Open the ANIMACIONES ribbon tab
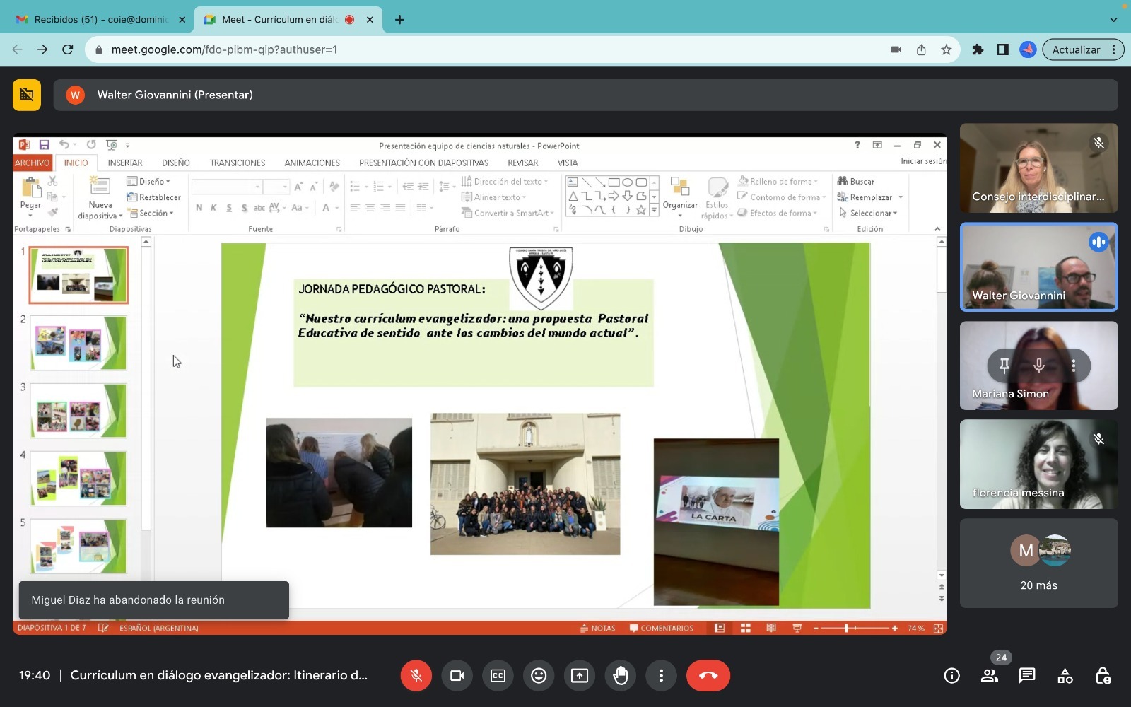Image resolution: width=1131 pixels, height=707 pixels. [x=312, y=163]
